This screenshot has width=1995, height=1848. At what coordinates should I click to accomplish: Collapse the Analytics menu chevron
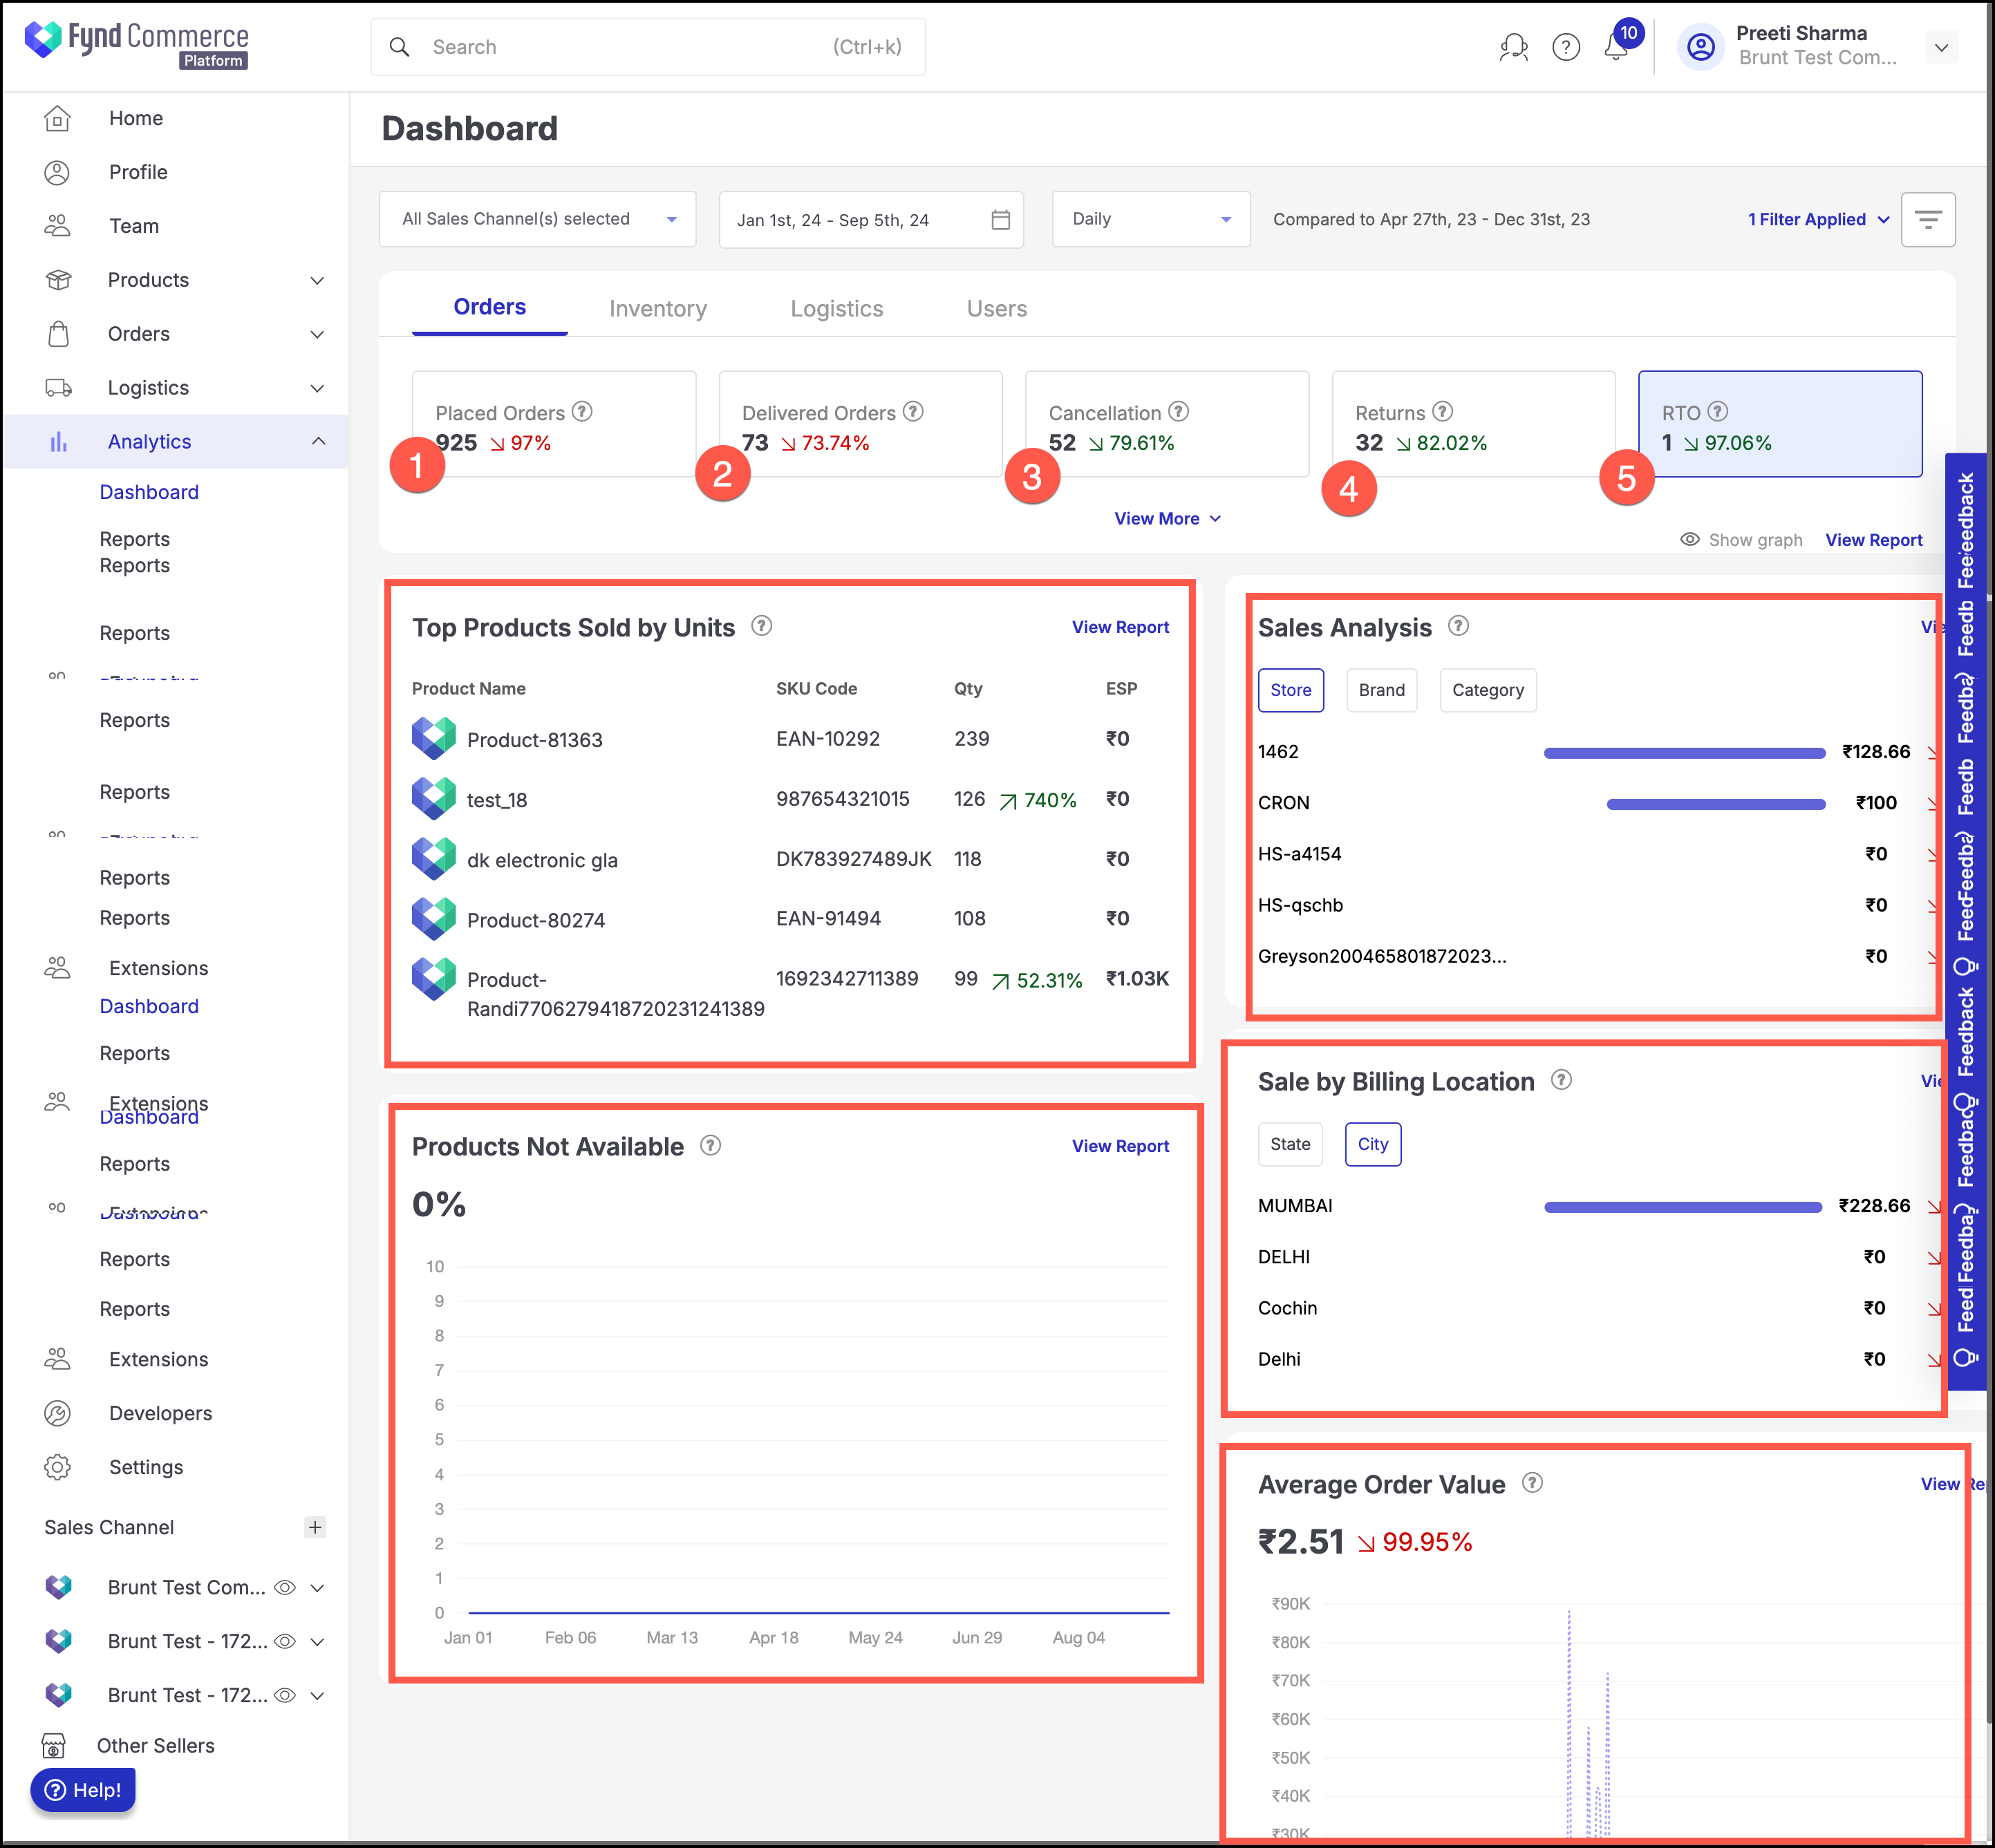click(318, 442)
